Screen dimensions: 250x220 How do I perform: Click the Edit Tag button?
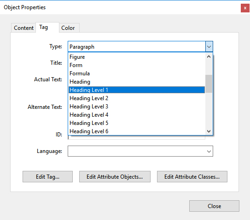tap(47, 176)
